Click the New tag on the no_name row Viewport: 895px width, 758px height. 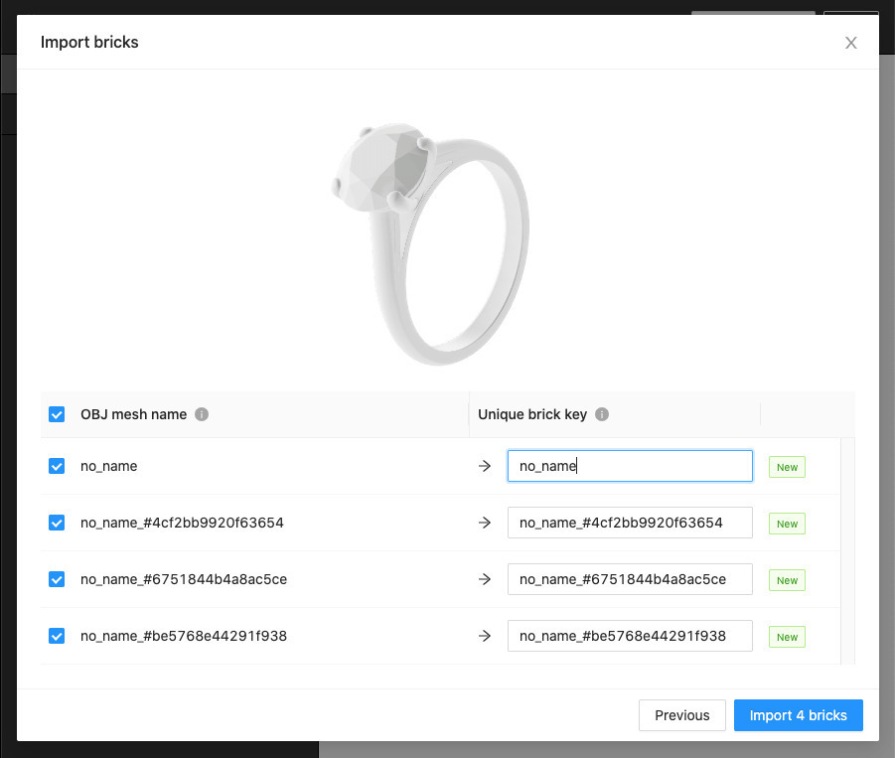coord(787,467)
